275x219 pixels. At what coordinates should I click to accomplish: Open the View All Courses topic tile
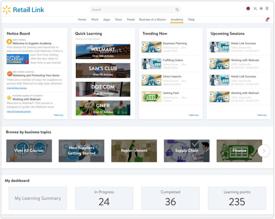coord(29,151)
